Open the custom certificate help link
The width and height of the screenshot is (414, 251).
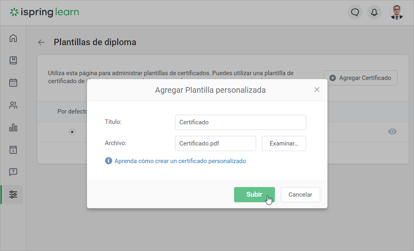(180, 161)
